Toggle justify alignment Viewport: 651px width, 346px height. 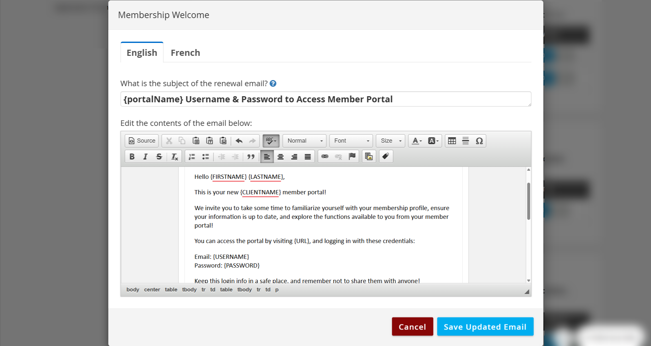click(308, 157)
